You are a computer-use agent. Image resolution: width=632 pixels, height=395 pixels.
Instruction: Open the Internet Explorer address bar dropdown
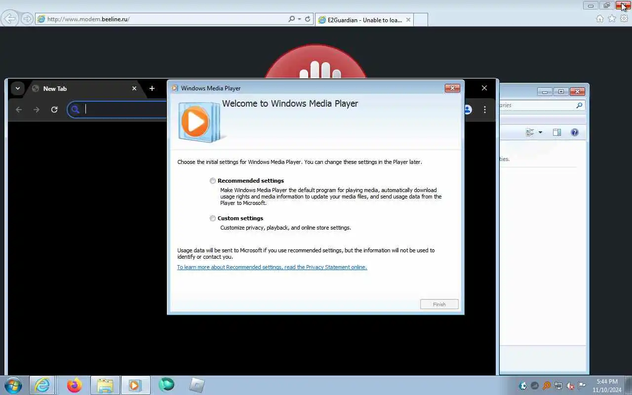click(299, 19)
